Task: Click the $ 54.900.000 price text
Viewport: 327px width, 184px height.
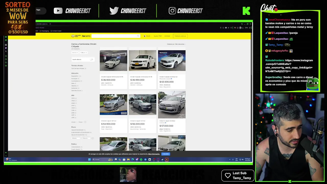Action: tap(108, 124)
